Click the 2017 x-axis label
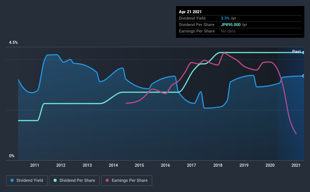Screen dimensions: 310x192 [191, 165]
